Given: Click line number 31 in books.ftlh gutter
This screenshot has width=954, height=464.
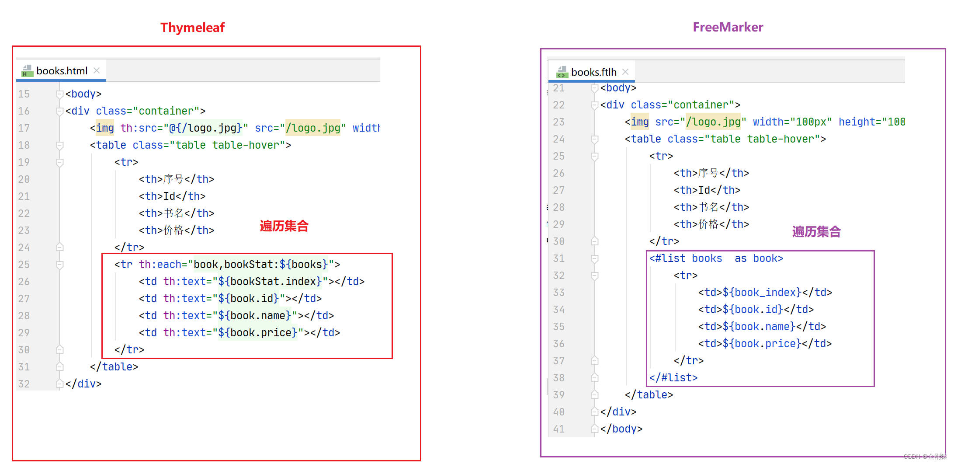Looking at the screenshot, I should click(x=559, y=258).
